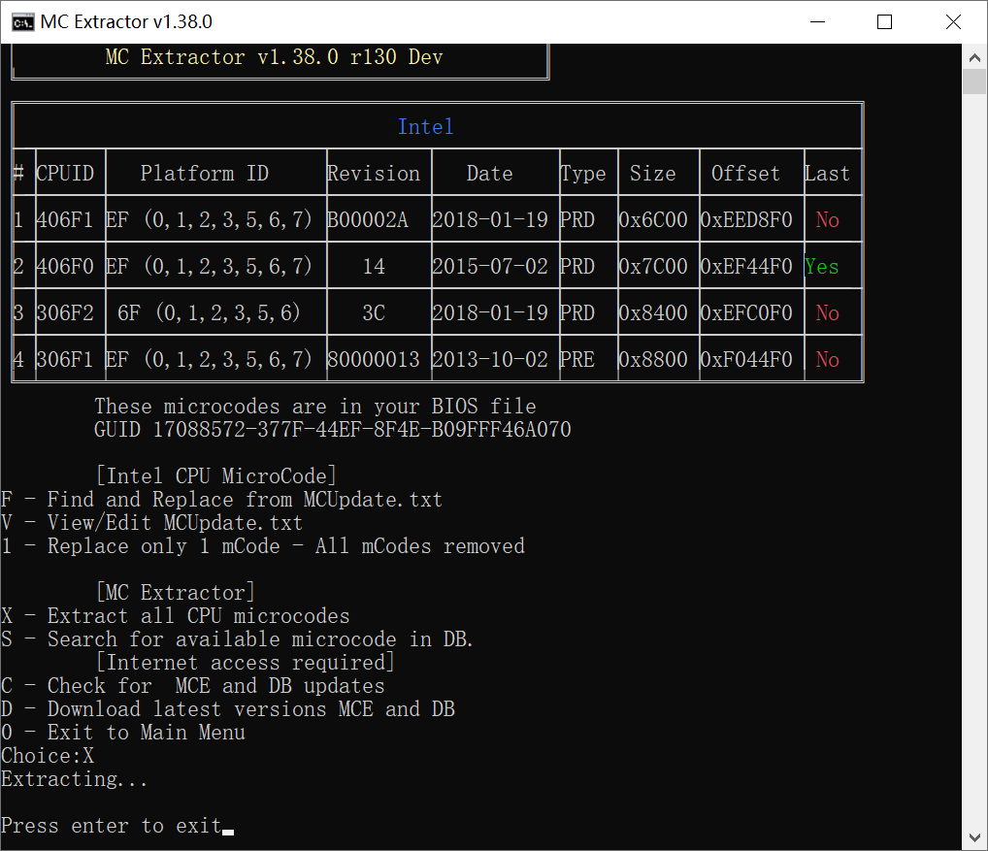Click the green Yes in Last column
The height and width of the screenshot is (851, 988).
click(822, 267)
